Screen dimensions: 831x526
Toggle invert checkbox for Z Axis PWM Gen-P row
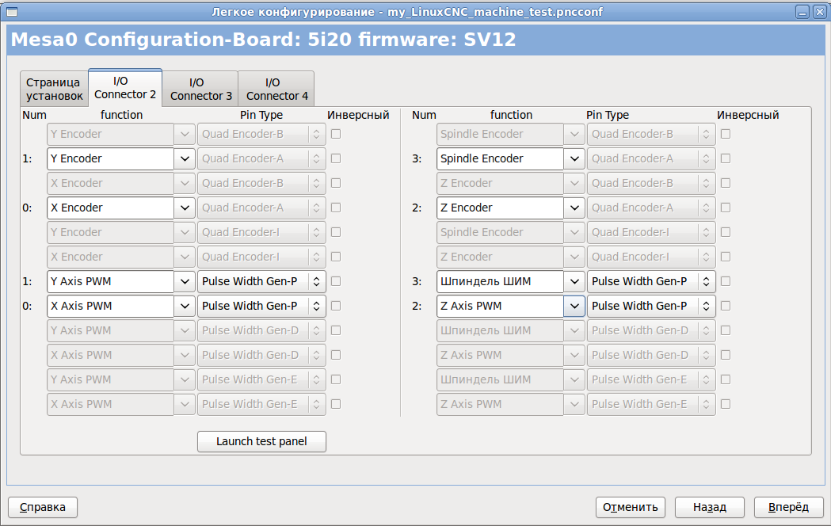pyautogui.click(x=726, y=306)
